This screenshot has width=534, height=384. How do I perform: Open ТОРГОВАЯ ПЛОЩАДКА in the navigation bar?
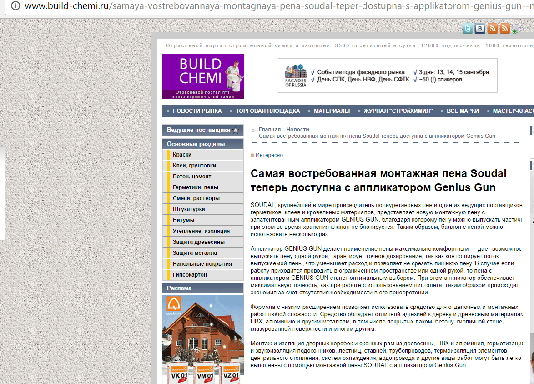(x=267, y=111)
